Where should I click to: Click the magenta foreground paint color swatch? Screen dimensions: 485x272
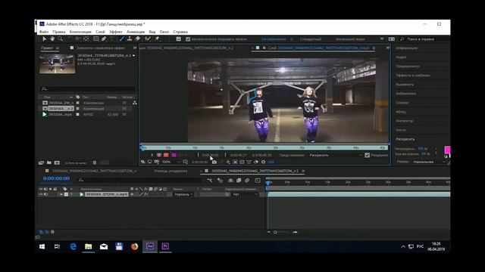click(447, 150)
